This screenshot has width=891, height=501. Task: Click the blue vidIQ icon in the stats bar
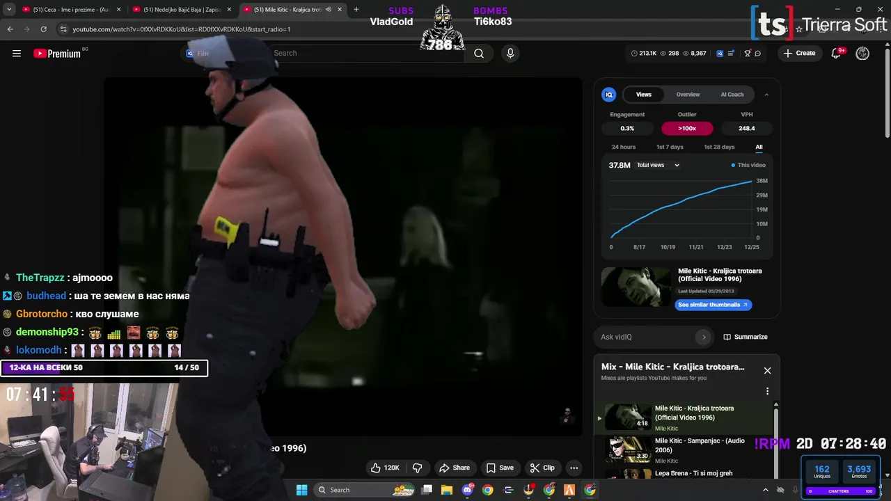coord(720,54)
